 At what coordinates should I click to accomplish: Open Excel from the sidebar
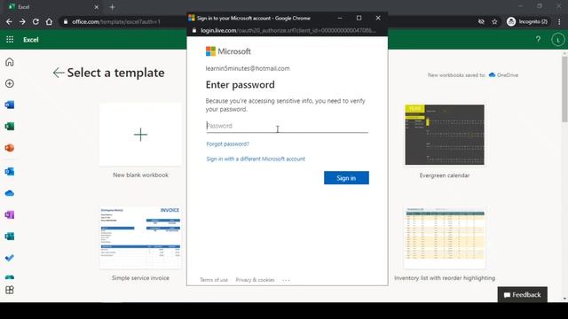coord(10,126)
